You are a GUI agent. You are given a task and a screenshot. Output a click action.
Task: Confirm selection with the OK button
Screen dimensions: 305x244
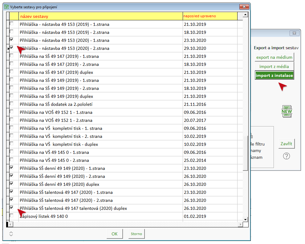pos(115,234)
